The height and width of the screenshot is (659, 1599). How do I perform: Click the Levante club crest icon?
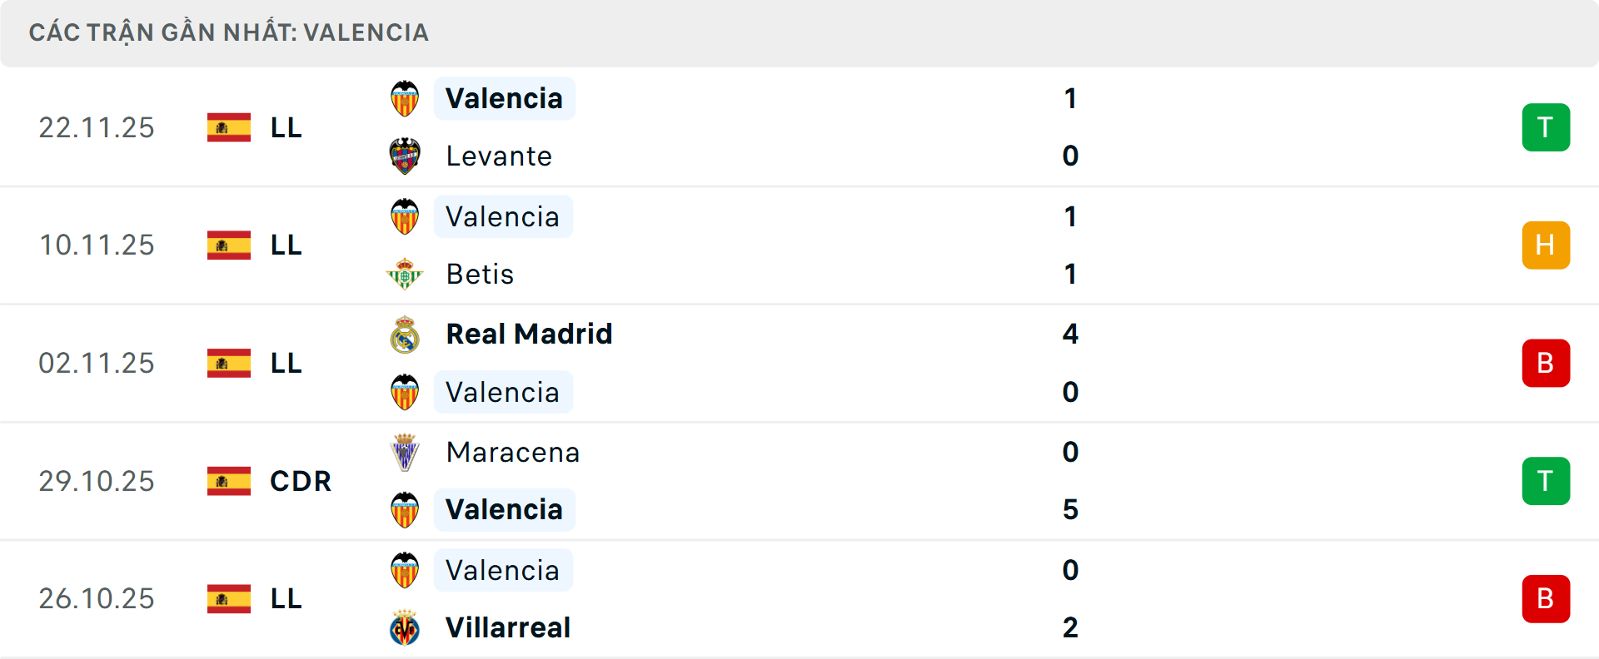405,156
